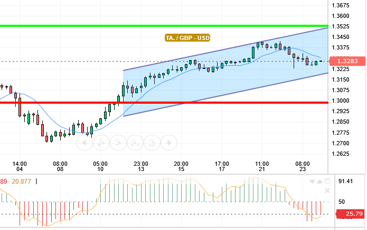Image resolution: width=367 pixels, height=230 pixels.
Task: Click the 1.2700 price axis label
Action: coord(341,143)
